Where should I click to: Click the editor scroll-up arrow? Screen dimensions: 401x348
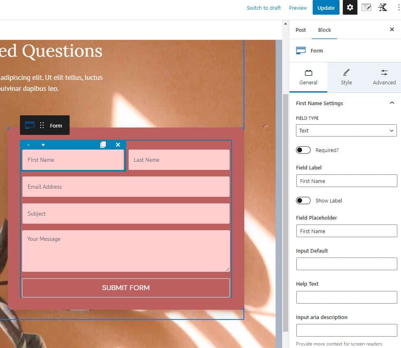[285, 24]
